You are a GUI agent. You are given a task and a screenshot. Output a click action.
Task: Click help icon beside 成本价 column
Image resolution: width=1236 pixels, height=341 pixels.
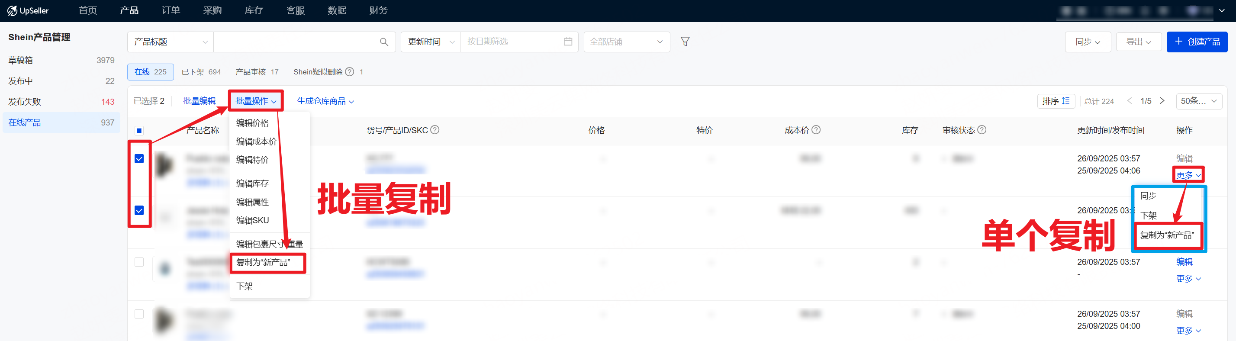(816, 130)
